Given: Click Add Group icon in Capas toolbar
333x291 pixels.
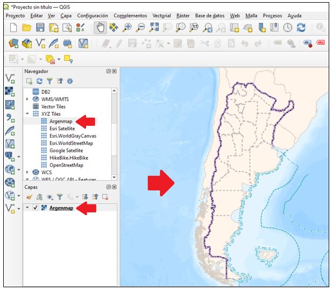Looking at the screenshot, I should pos(39,197).
